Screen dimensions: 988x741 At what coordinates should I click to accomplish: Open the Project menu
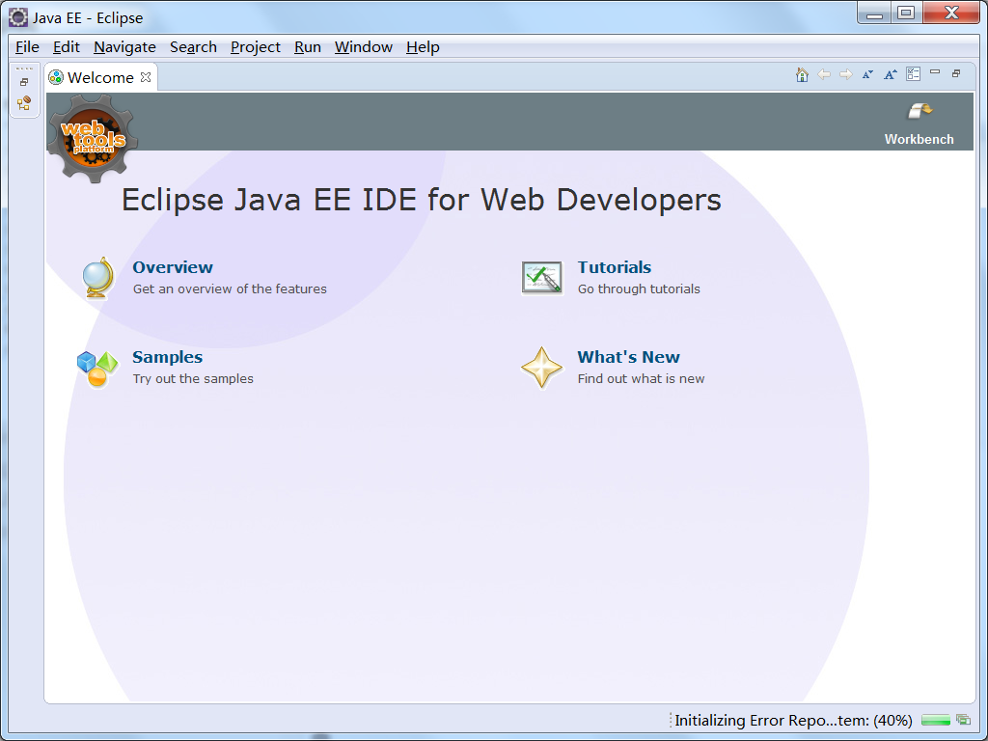coord(255,46)
